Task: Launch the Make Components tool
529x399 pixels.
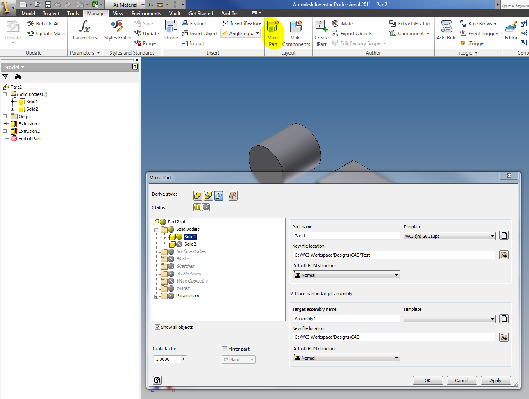Action: coord(296,33)
